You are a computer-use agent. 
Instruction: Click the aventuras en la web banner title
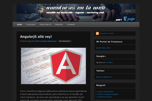click(75, 8)
